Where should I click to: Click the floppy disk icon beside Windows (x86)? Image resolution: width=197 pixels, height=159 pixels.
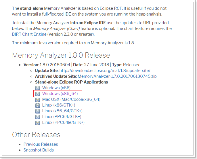point(37,88)
